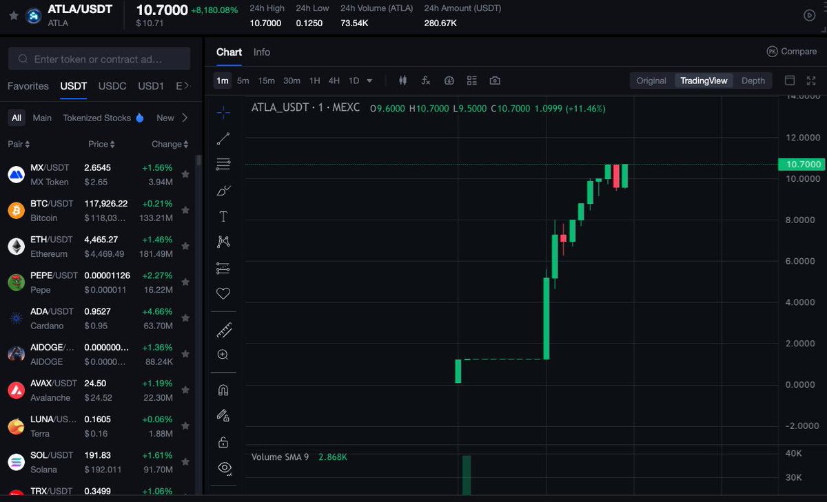Open the Fibonacci retracement tool
This screenshot has width=827, height=502.
(x=223, y=165)
